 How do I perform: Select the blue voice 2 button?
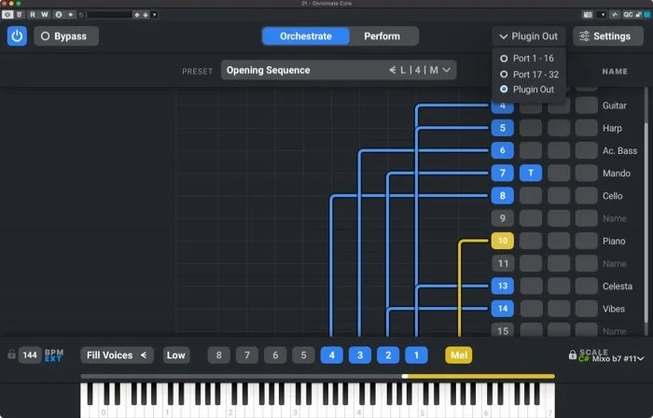coord(388,355)
